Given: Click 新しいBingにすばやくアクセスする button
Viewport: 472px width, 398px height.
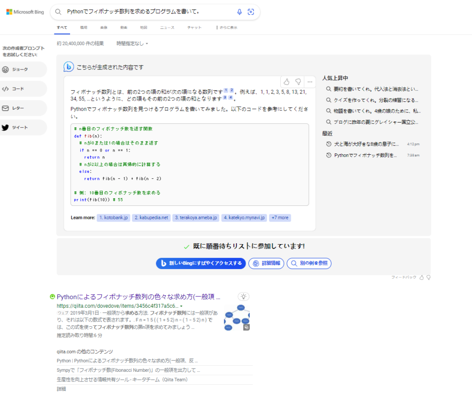Looking at the screenshot, I should pos(201,263).
